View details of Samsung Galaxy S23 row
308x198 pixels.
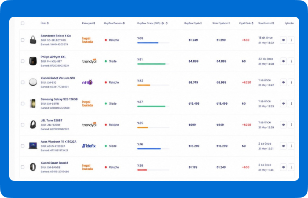coord(283,103)
